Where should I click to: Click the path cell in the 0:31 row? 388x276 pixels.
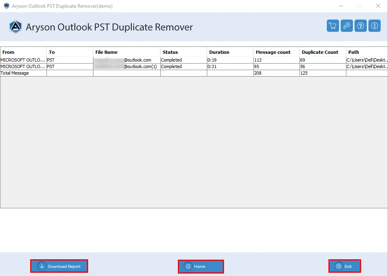click(x=367, y=66)
